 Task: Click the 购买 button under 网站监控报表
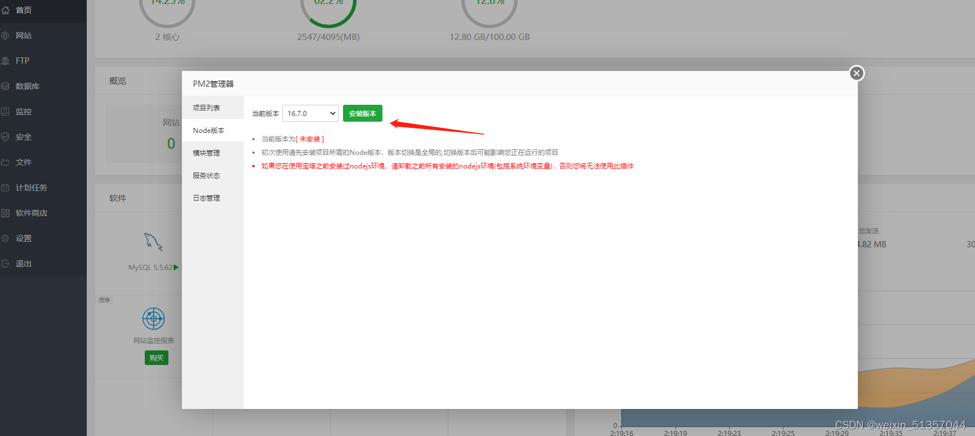pyautogui.click(x=157, y=358)
